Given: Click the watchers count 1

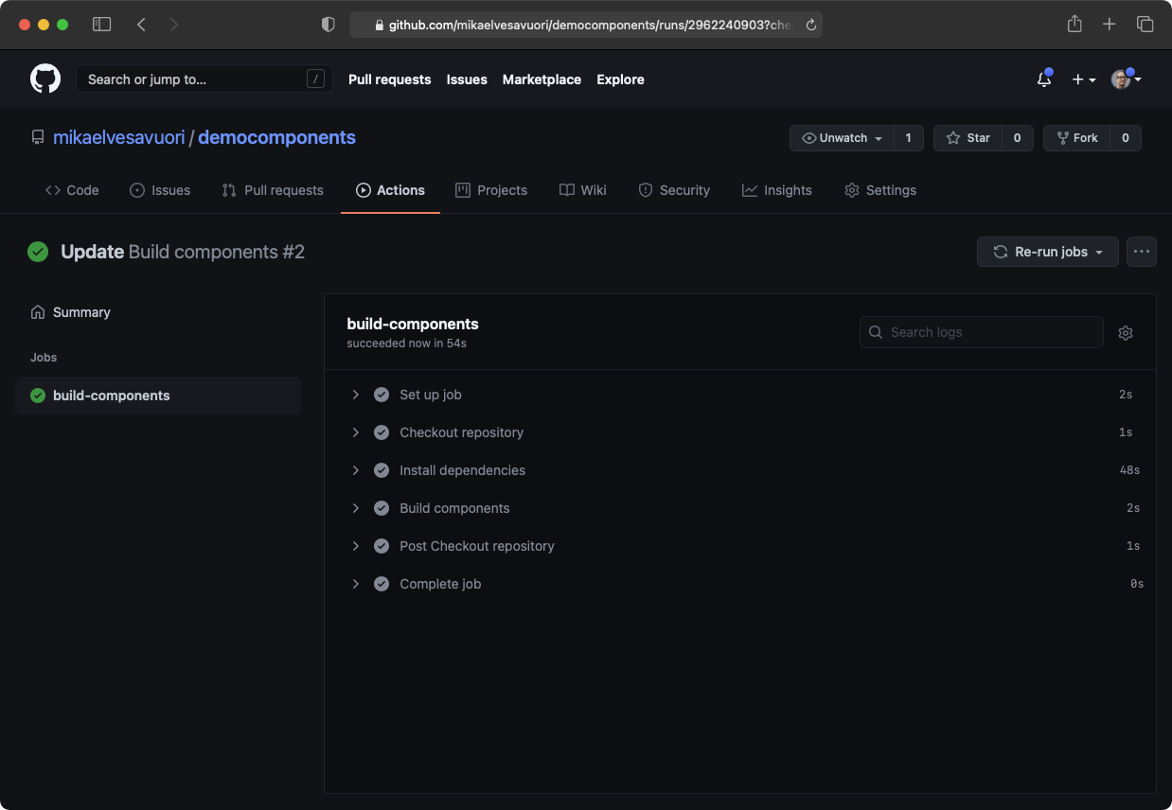Looking at the screenshot, I should (x=909, y=138).
